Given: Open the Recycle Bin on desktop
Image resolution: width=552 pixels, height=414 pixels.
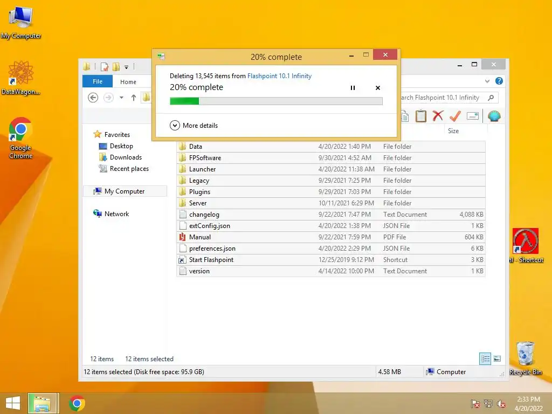Looking at the screenshot, I should (526, 358).
